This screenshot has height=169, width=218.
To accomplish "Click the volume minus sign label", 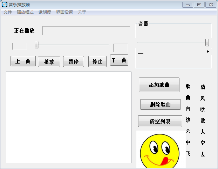I will point(141,53).
